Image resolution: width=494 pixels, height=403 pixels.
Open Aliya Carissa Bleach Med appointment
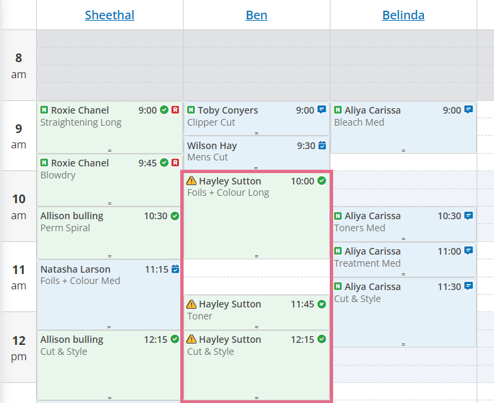click(x=403, y=128)
